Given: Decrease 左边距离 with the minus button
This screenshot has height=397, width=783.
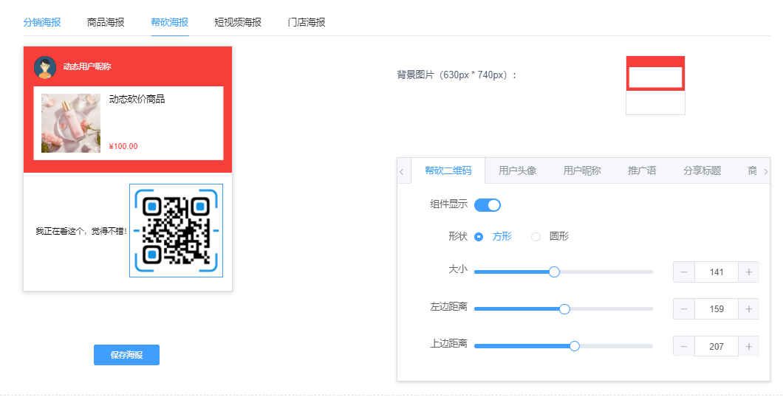Looking at the screenshot, I should 684,309.
